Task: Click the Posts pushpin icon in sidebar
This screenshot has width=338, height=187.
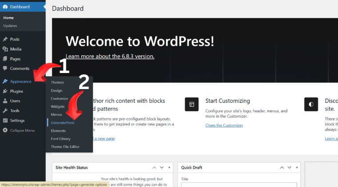Action: (5, 39)
